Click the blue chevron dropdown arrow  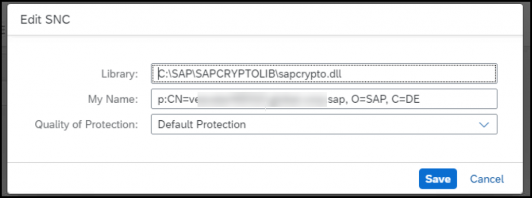coord(483,124)
